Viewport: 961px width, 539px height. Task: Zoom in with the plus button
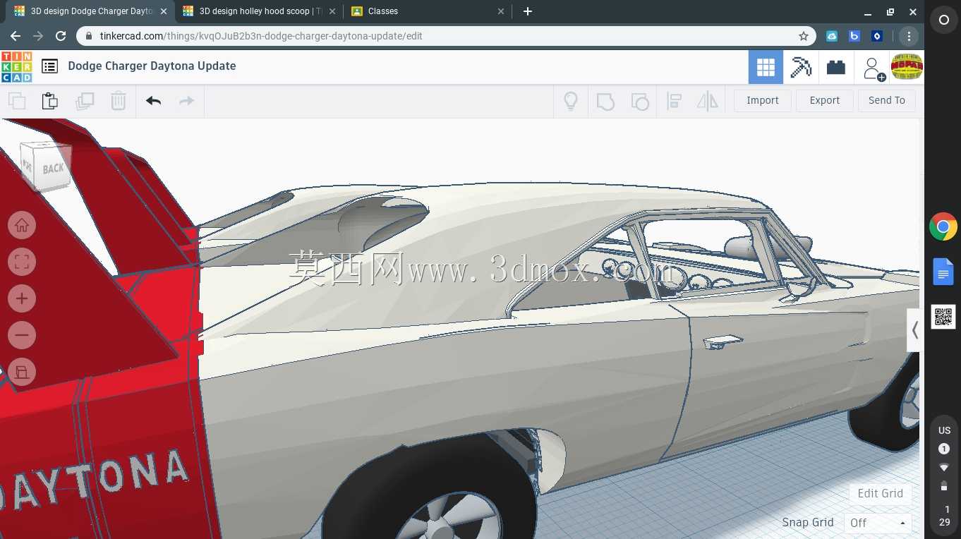[22, 298]
